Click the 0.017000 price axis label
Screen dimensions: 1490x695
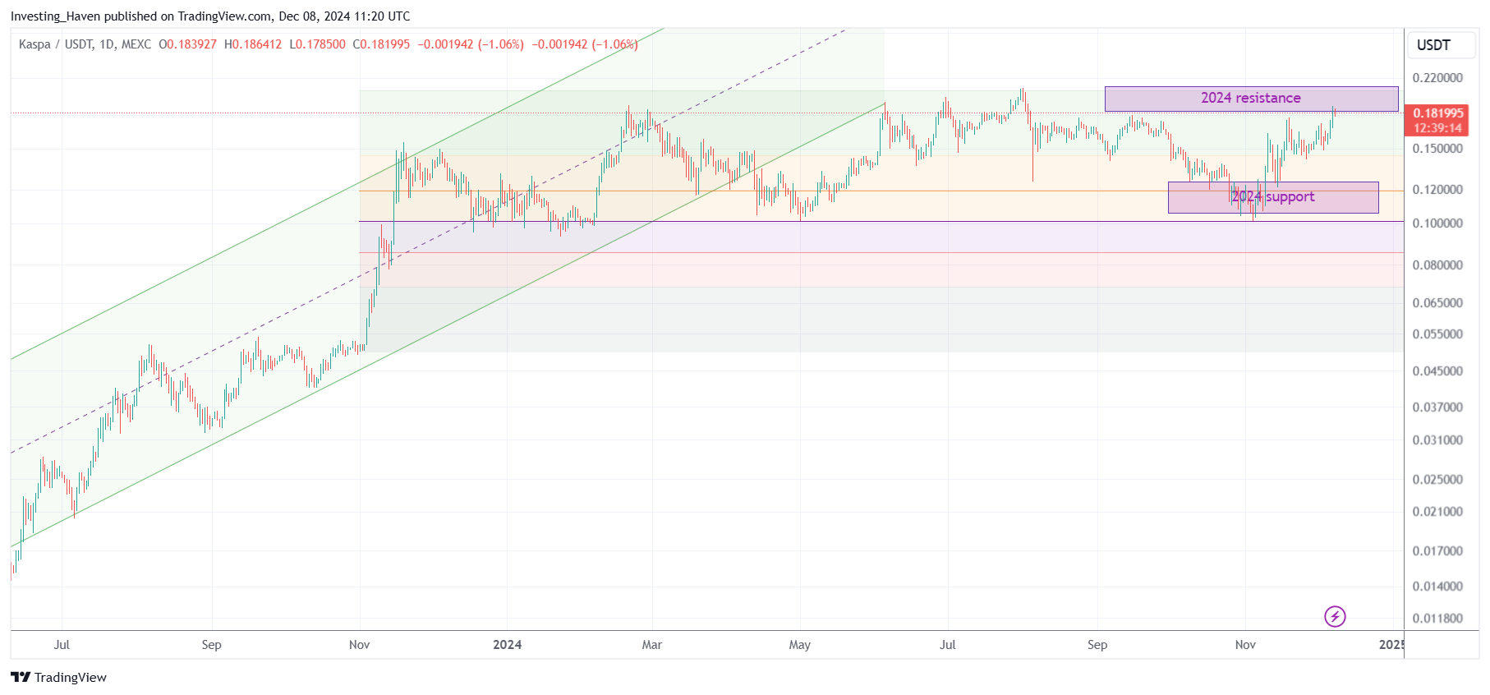pyautogui.click(x=1437, y=551)
